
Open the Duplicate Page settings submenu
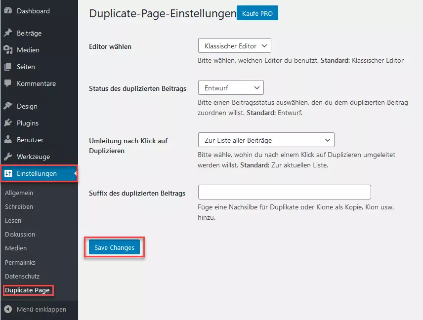pyautogui.click(x=27, y=290)
